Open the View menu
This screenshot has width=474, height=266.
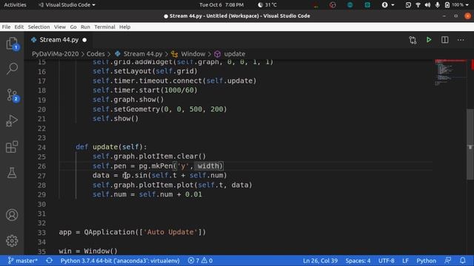[x=60, y=27]
